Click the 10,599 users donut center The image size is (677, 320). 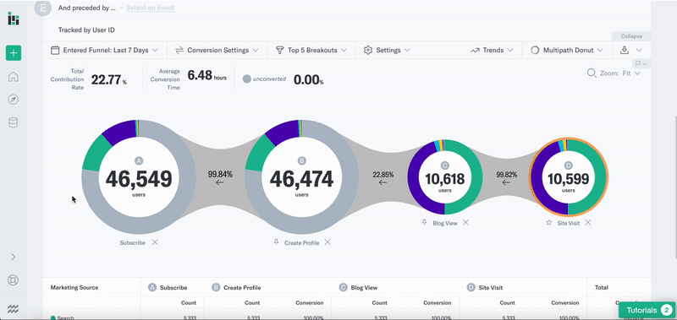[x=569, y=177]
